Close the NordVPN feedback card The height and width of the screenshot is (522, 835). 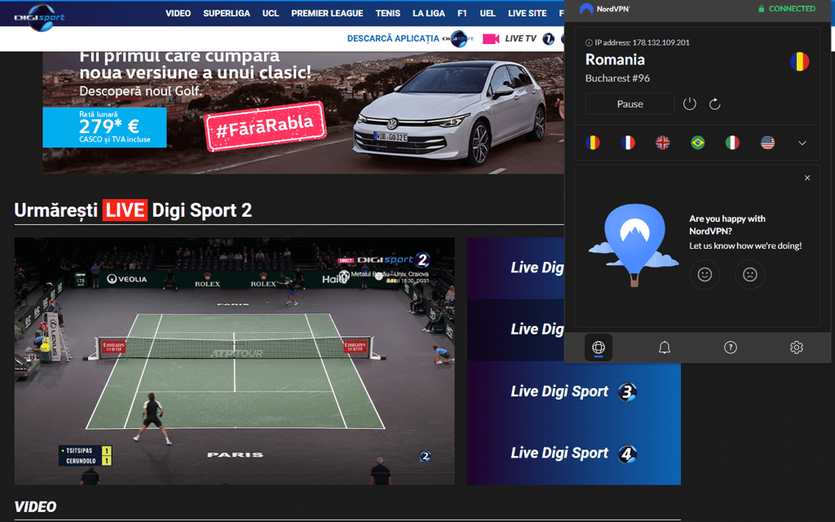point(807,178)
